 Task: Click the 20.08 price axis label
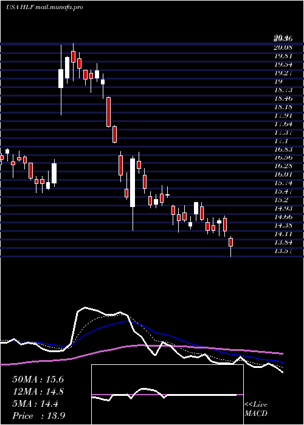(x=283, y=47)
